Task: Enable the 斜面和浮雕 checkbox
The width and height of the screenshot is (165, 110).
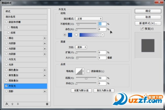Action: (x=6, y=22)
